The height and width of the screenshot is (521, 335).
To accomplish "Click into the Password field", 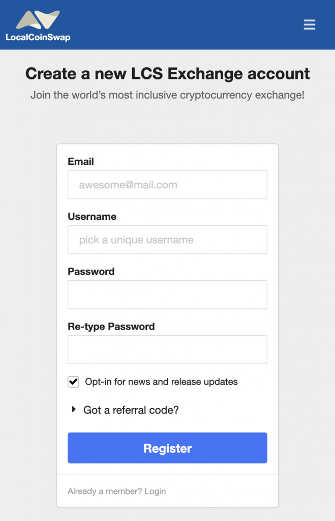I will (167, 295).
